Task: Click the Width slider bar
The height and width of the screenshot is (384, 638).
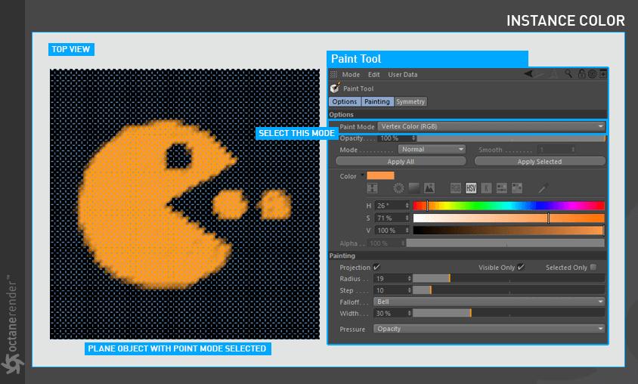Action: click(509, 313)
